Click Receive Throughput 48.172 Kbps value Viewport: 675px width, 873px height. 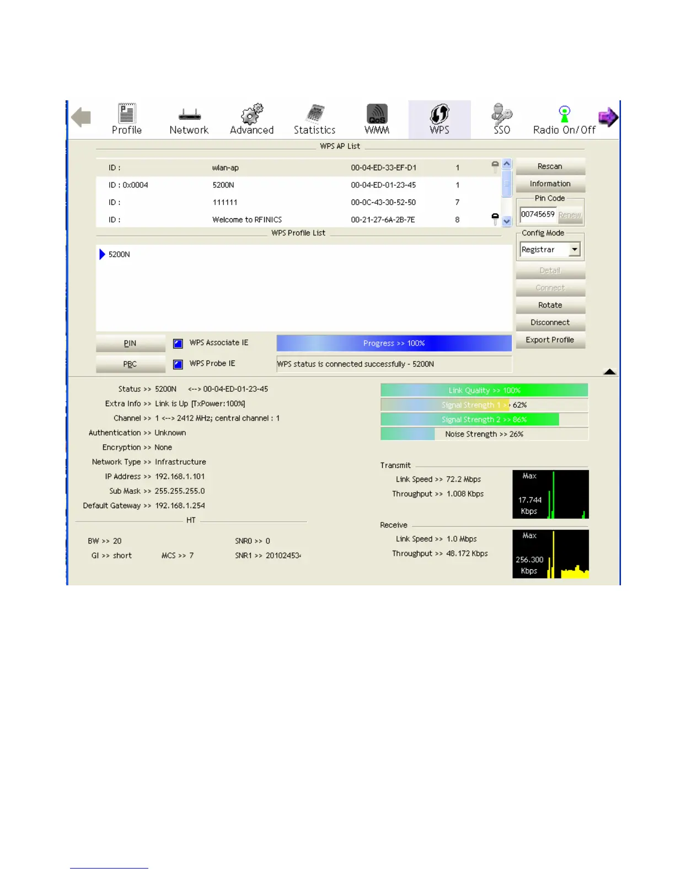pyautogui.click(x=467, y=553)
